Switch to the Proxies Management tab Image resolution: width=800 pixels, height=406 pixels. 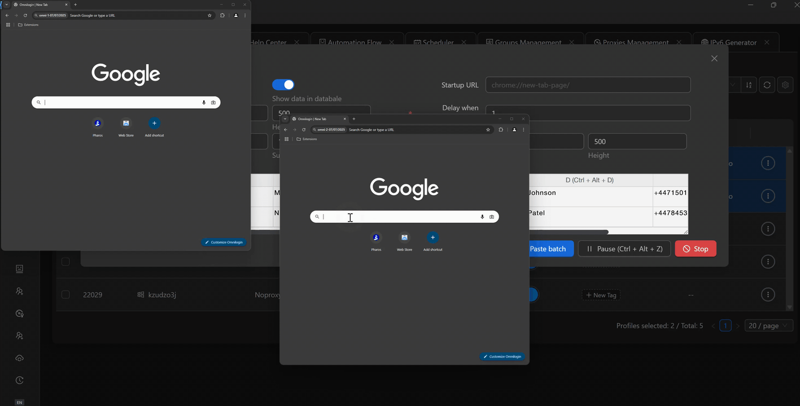click(x=635, y=42)
